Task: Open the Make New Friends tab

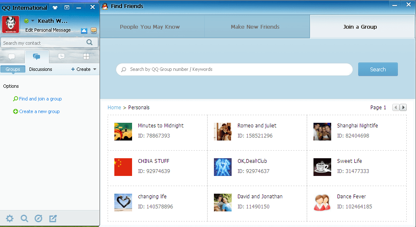Action: pos(255,27)
